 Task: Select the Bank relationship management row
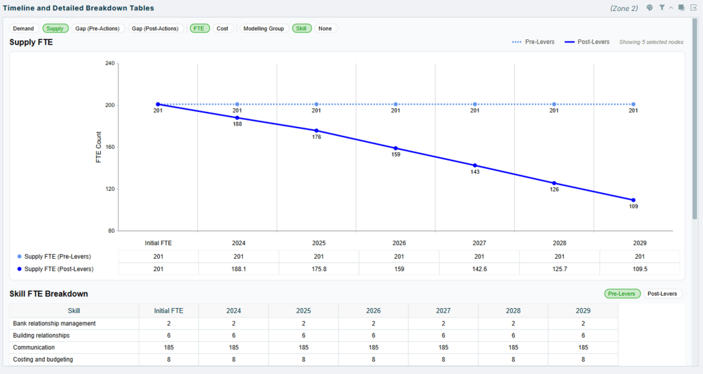(x=314, y=323)
